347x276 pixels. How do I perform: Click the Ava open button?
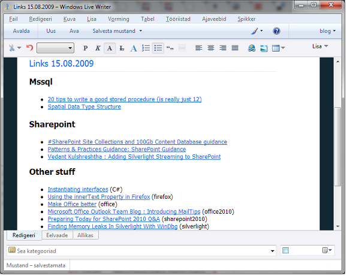pyautogui.click(x=74, y=31)
